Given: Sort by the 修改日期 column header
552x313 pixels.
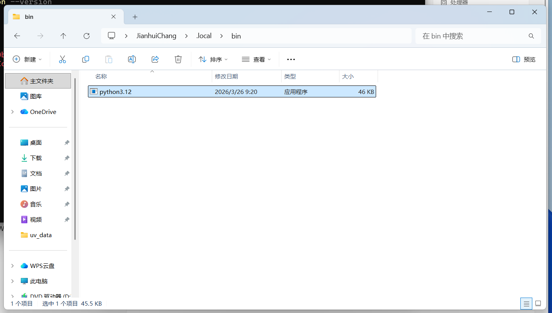Looking at the screenshot, I should click(x=226, y=77).
